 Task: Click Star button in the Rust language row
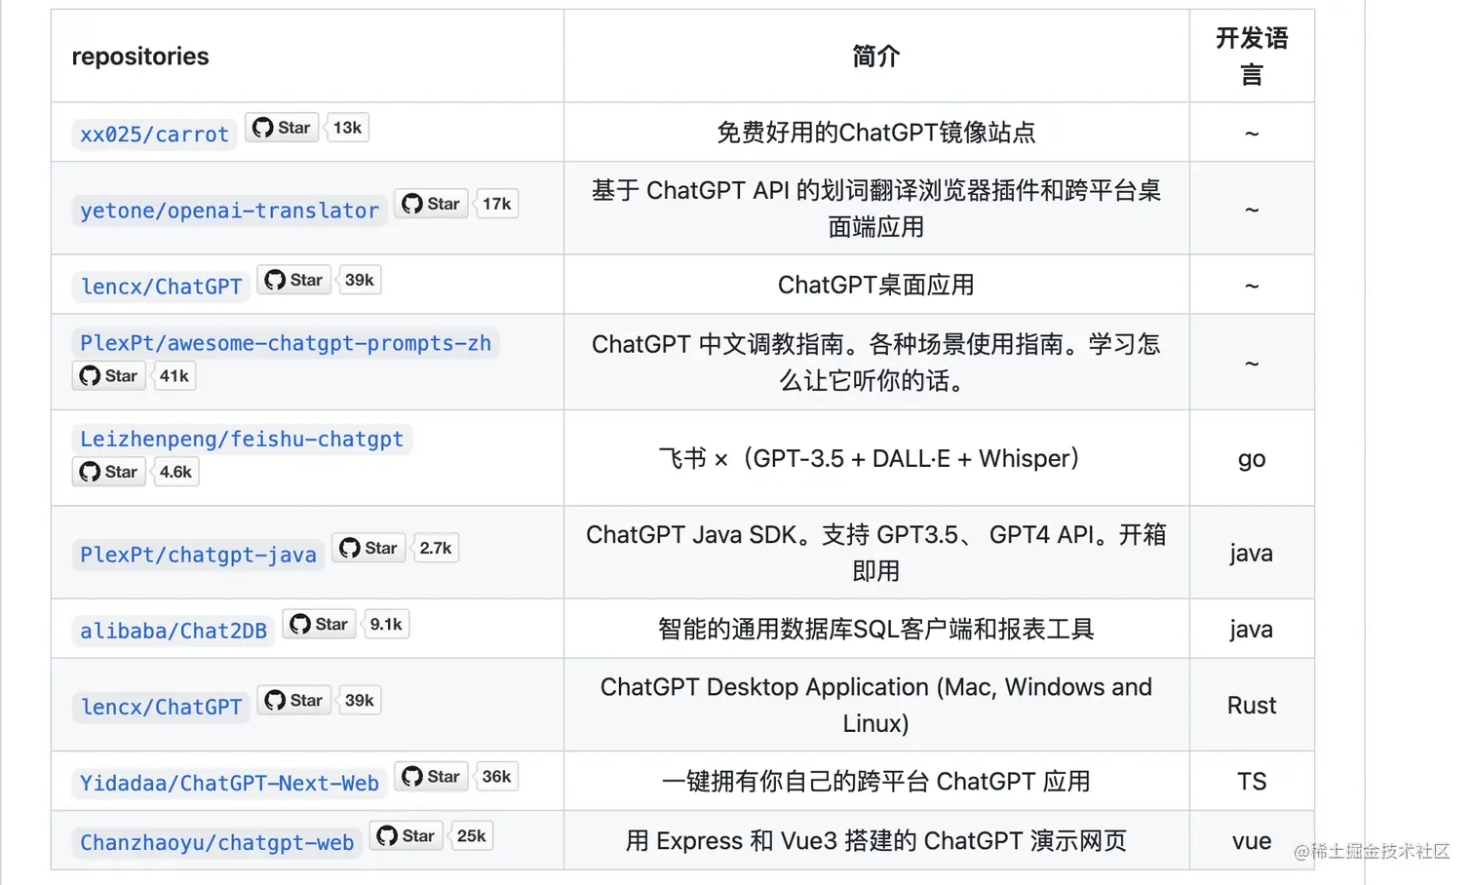coord(293,700)
